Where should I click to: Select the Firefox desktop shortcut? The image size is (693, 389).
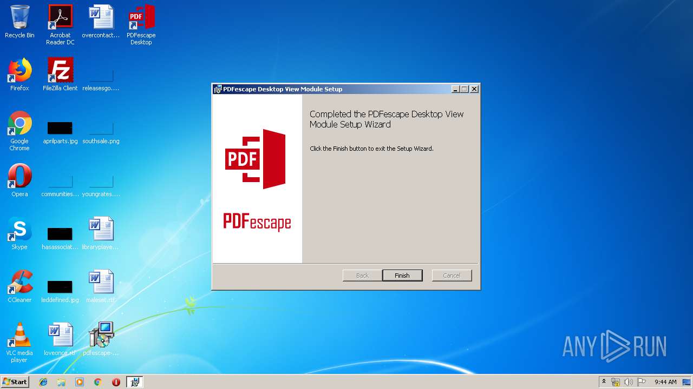(19, 75)
